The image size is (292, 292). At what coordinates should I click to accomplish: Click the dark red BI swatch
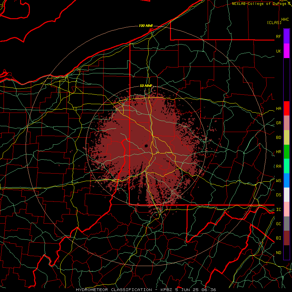pos(286,238)
